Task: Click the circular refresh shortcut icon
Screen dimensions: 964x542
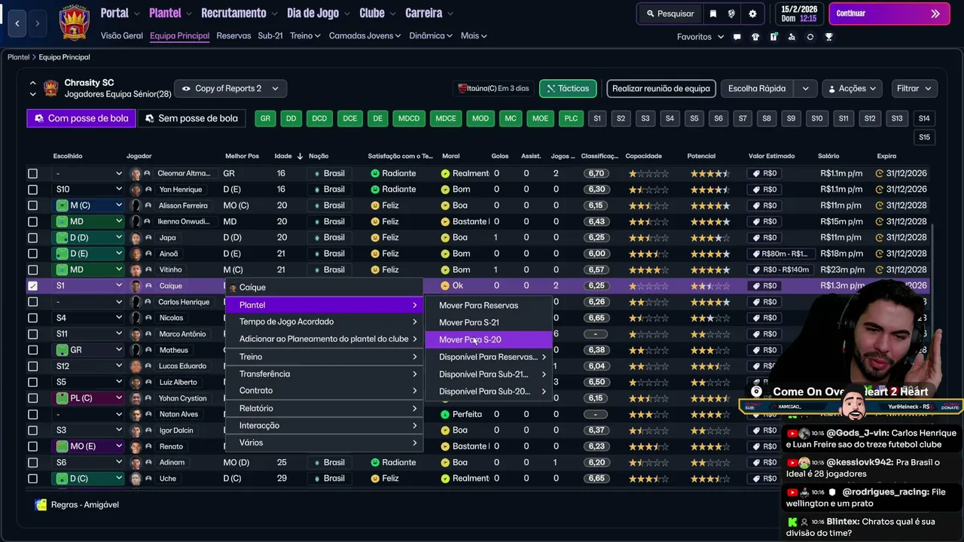Action: click(x=810, y=37)
